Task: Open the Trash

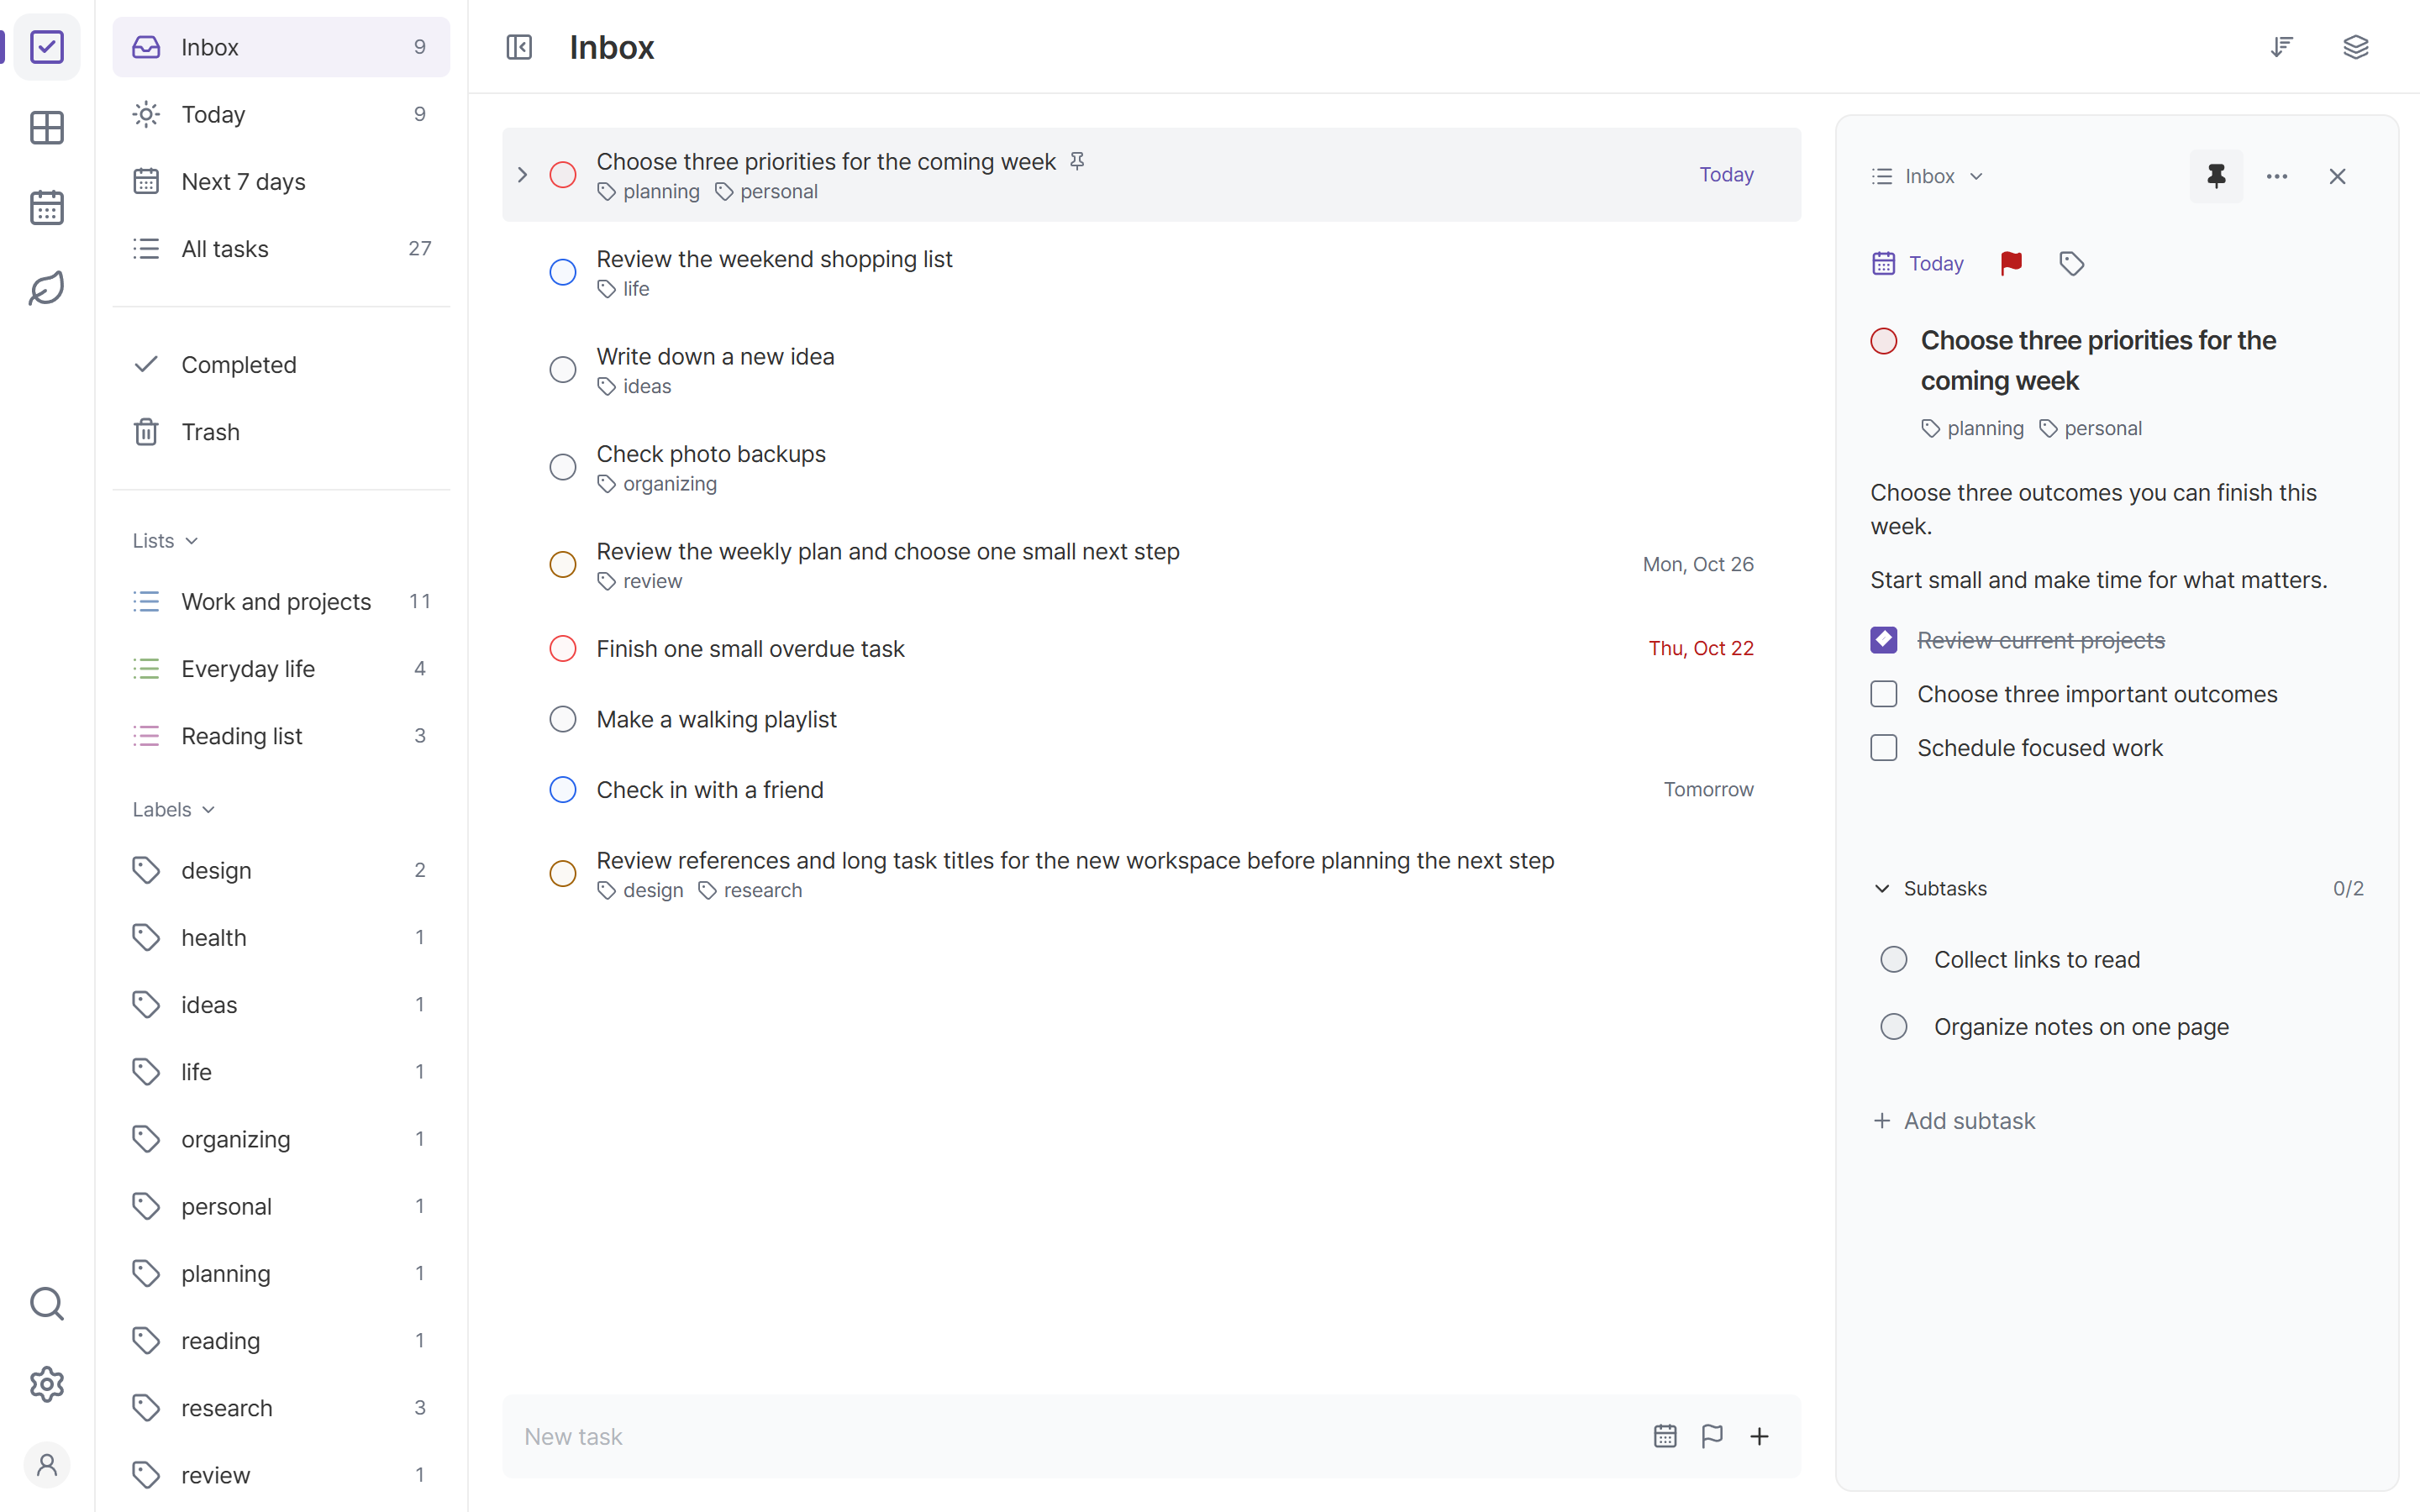Action: click(281, 432)
